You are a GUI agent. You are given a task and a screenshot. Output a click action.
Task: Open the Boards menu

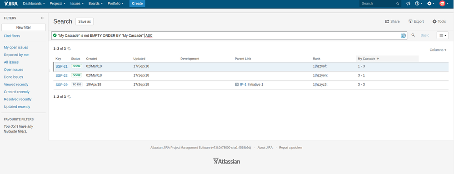click(95, 4)
